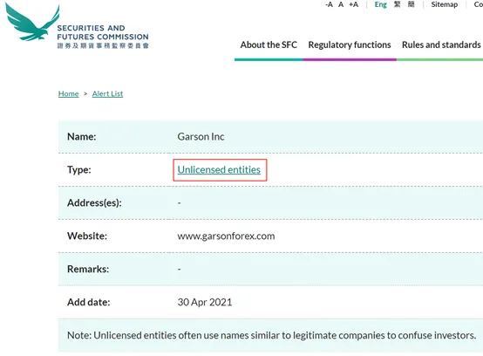This screenshot has height=356, width=483.
Task: Select the name Garson Inc
Action: [201, 136]
